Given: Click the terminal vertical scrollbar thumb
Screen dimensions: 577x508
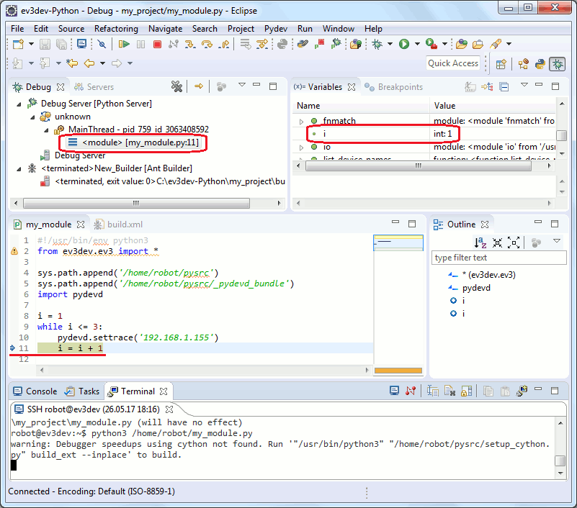Looking at the screenshot, I should pyautogui.click(x=560, y=461).
